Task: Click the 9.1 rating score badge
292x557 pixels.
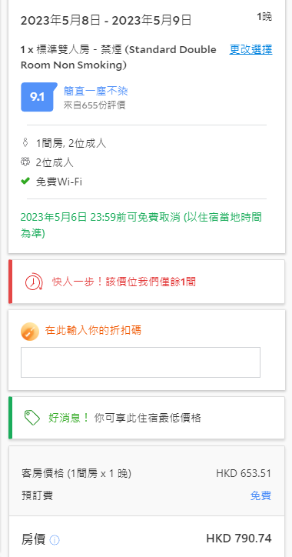Action: point(38,97)
